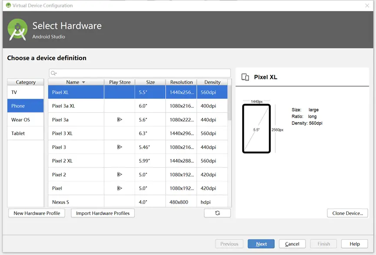The image size is (376, 255).
Task: Select the Pixel 3a XL device row
Action: 138,106
